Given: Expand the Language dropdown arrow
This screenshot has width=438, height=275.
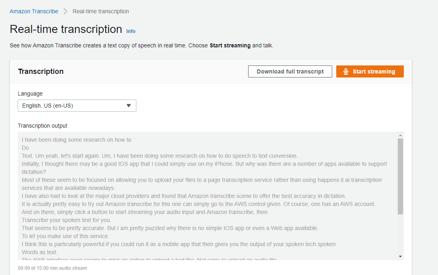Looking at the screenshot, I should (x=128, y=106).
